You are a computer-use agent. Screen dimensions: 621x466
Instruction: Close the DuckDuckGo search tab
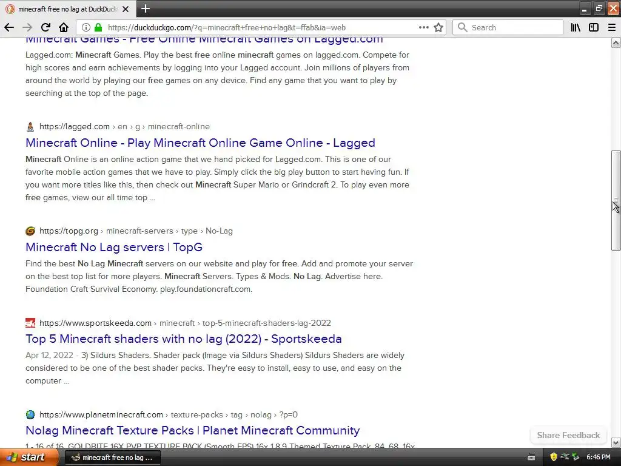click(x=126, y=8)
